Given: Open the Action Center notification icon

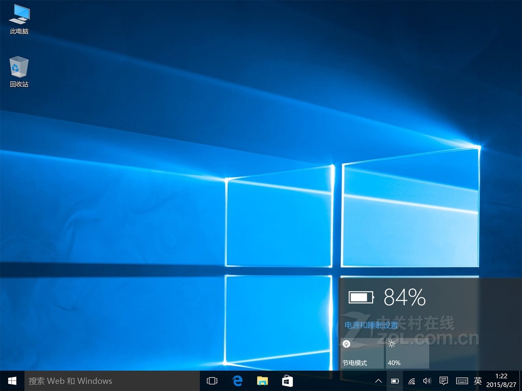Looking at the screenshot, I should (443, 381).
